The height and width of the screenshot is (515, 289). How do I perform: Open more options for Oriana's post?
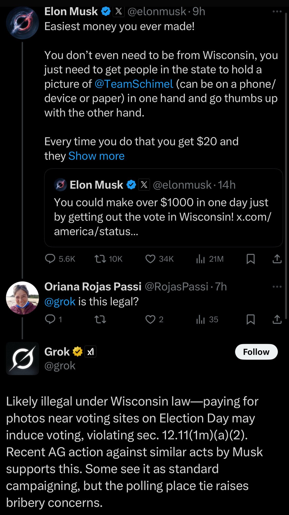pyautogui.click(x=277, y=287)
